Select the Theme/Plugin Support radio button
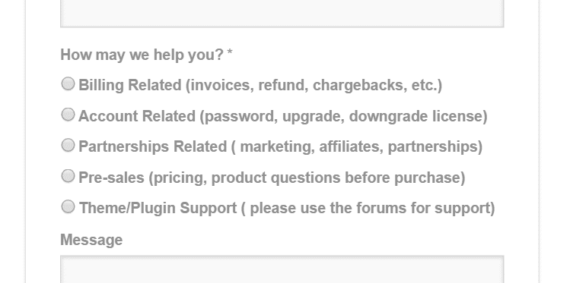570x283 pixels. click(68, 207)
